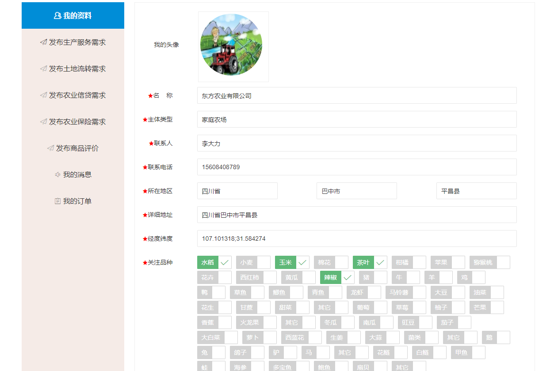Click the 联系电话 input field
This screenshot has width=554, height=371.
click(x=357, y=167)
